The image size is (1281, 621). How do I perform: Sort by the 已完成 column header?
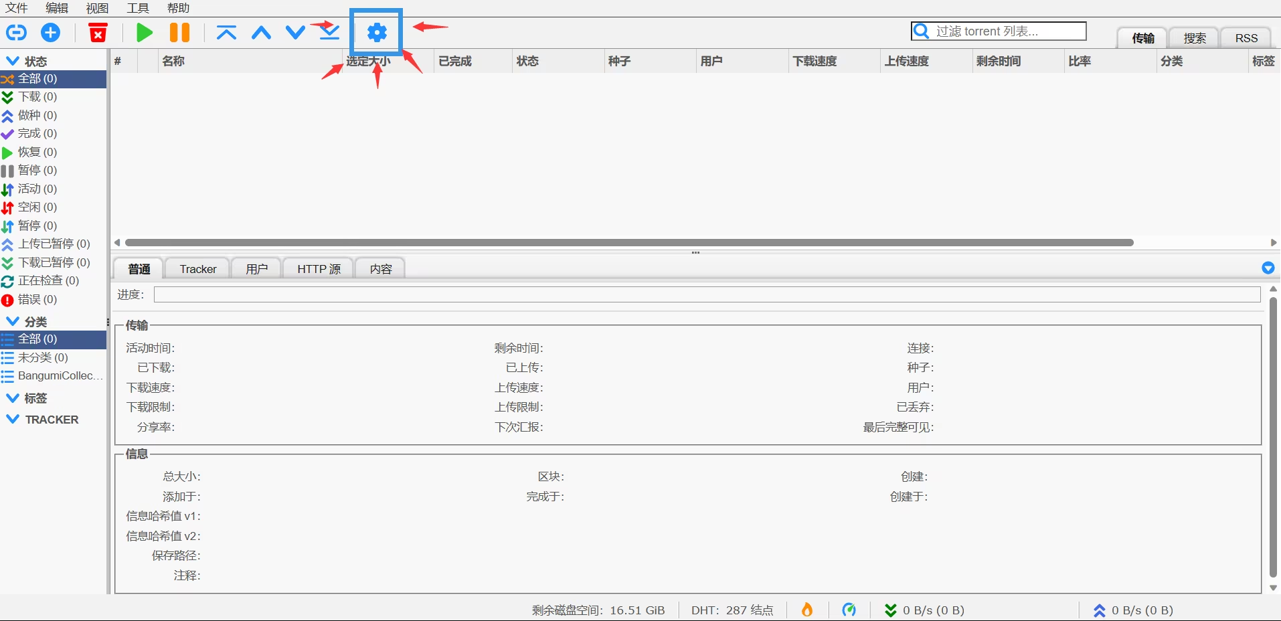473,61
